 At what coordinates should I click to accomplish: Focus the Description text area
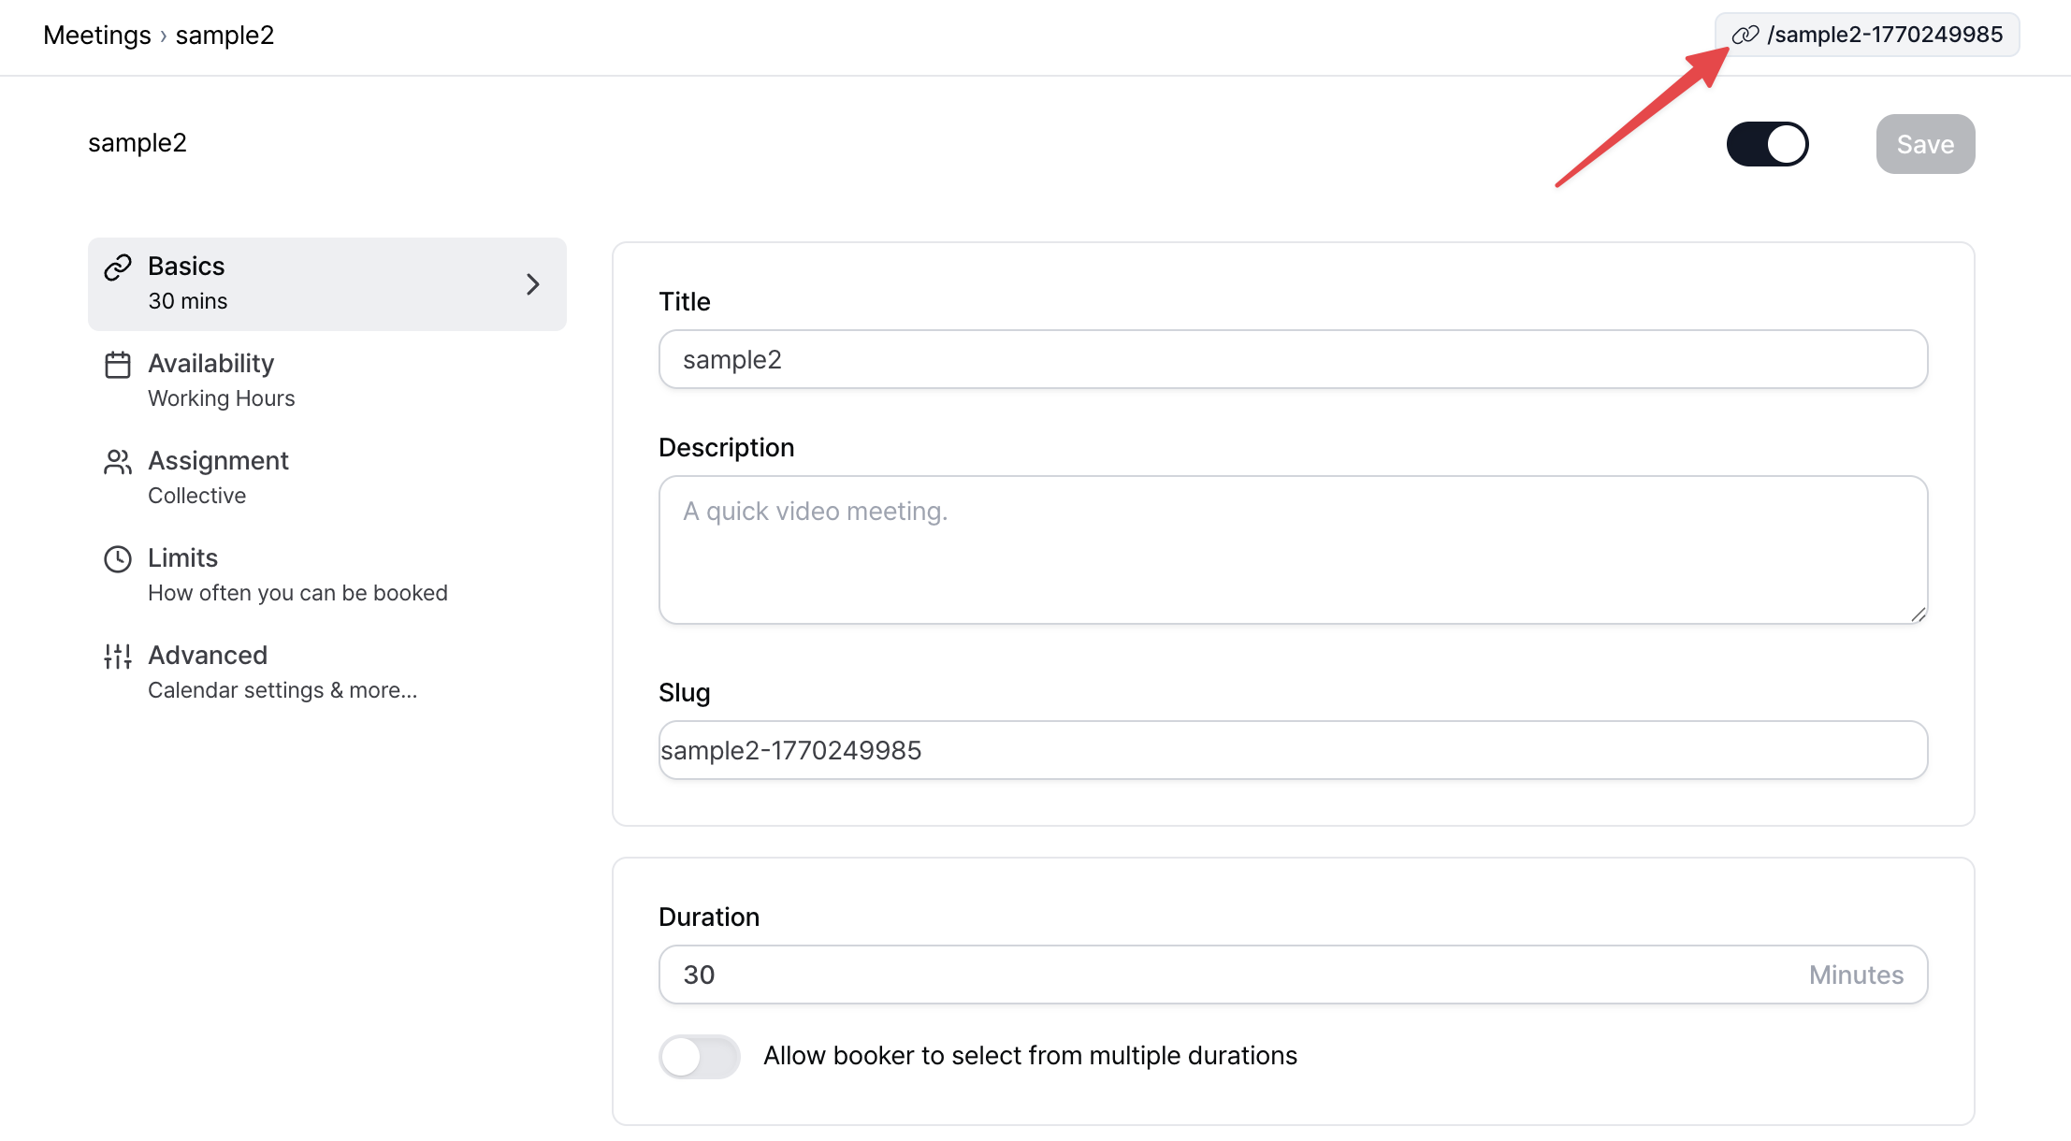(1293, 550)
